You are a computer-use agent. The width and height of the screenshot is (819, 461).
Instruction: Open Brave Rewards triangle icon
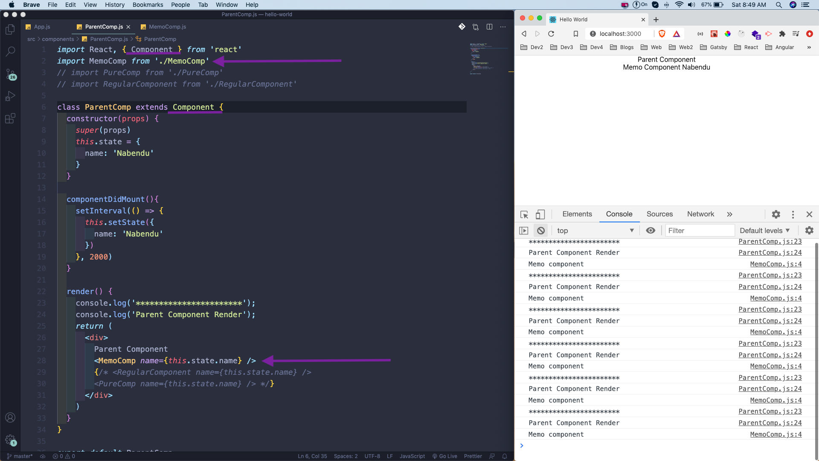pos(677,34)
